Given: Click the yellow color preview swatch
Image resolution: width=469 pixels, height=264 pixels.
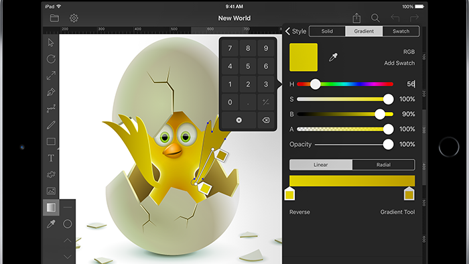Looking at the screenshot, I should 304,57.
